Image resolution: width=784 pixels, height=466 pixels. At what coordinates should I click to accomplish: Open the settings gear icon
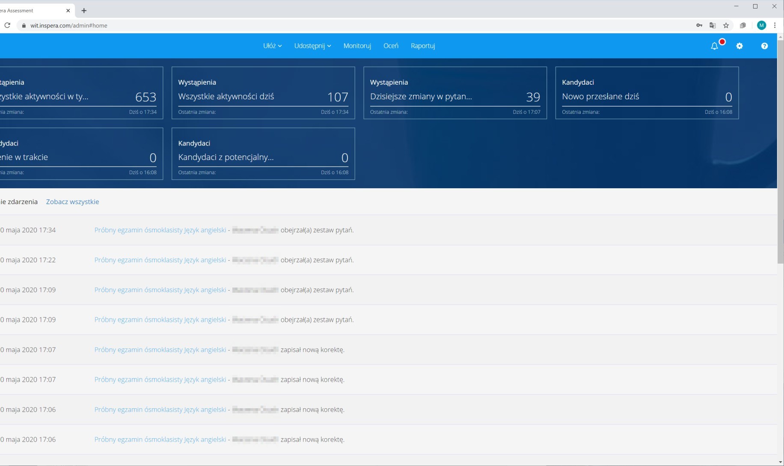(x=739, y=46)
